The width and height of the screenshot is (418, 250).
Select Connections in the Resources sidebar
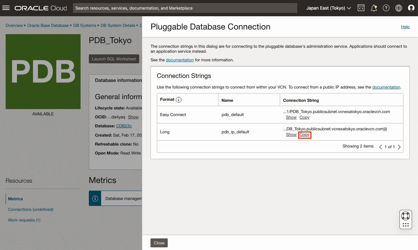coord(30,209)
